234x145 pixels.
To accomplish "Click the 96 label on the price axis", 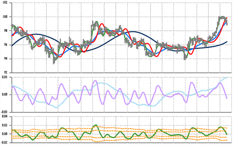I will (x=6, y=45).
